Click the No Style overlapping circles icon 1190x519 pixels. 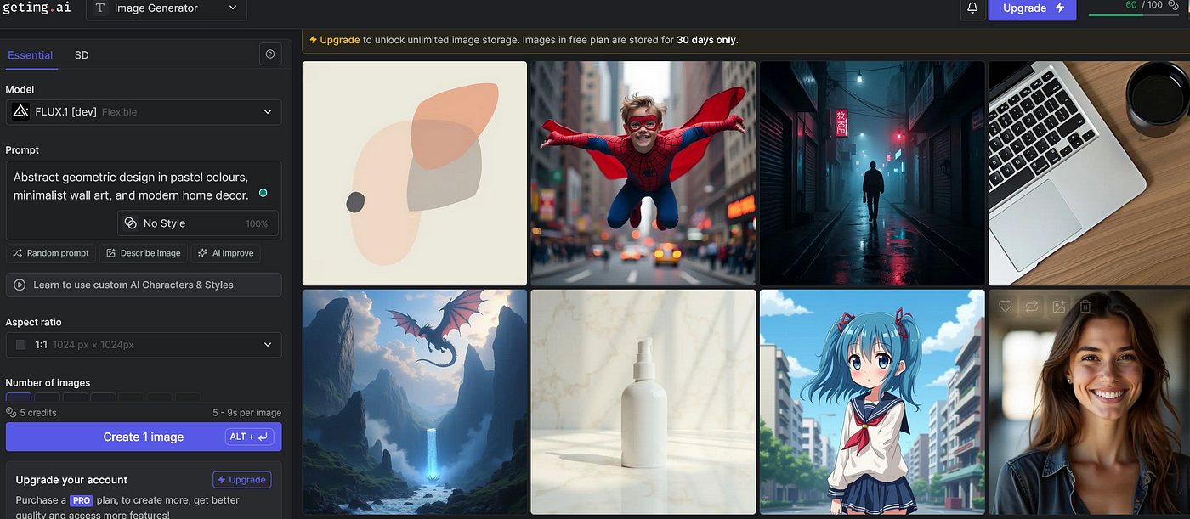tap(130, 223)
